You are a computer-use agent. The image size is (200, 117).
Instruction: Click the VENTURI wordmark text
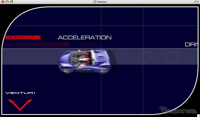coord(20,93)
